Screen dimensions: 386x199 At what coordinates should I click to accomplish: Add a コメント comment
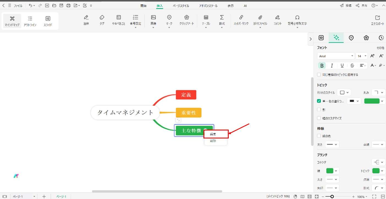click(x=277, y=20)
